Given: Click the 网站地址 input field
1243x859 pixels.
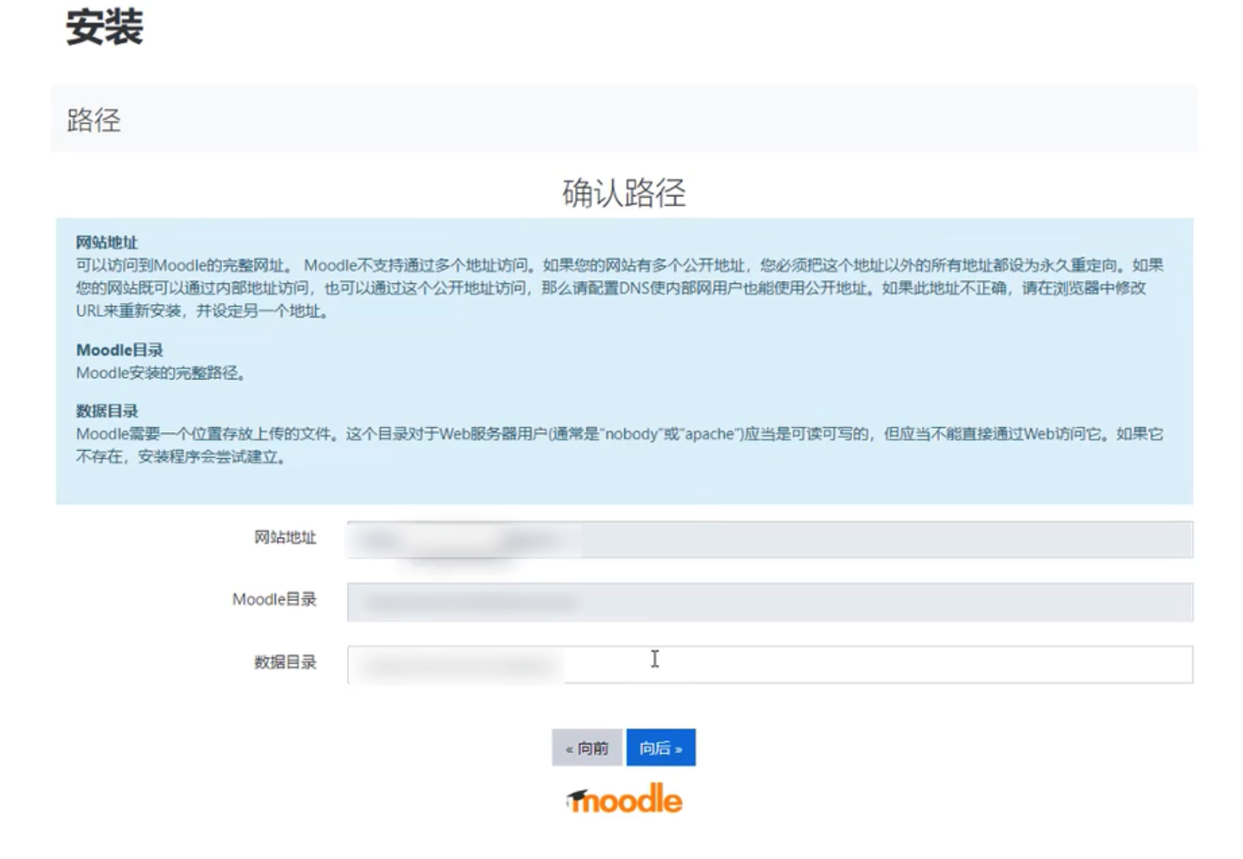Looking at the screenshot, I should point(770,540).
